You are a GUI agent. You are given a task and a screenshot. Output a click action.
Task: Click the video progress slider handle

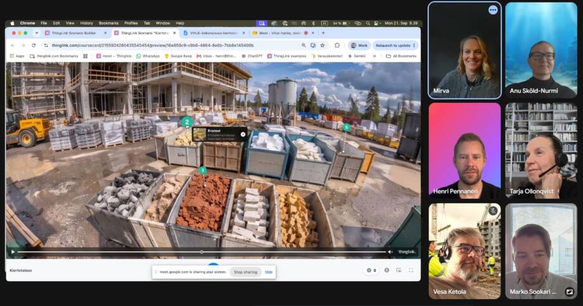(x=201, y=251)
